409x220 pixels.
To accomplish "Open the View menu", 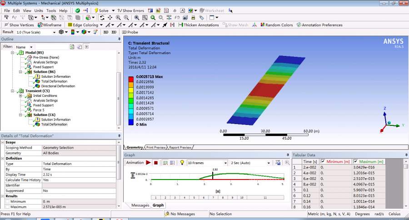I will pyautogui.click(x=27, y=10).
